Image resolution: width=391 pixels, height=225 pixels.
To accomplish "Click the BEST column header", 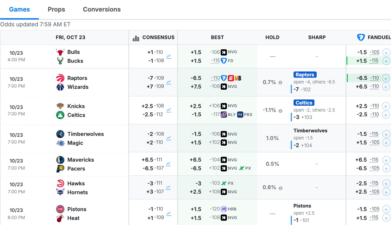I will coord(217,37).
